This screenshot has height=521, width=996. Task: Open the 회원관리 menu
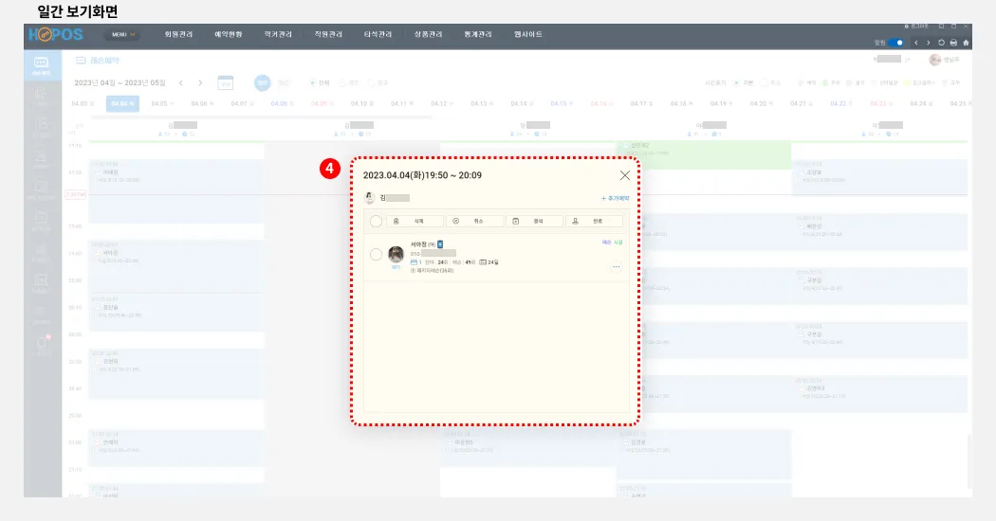tap(178, 34)
